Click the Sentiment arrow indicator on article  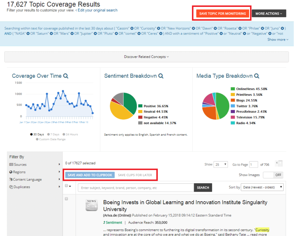click(104, 223)
